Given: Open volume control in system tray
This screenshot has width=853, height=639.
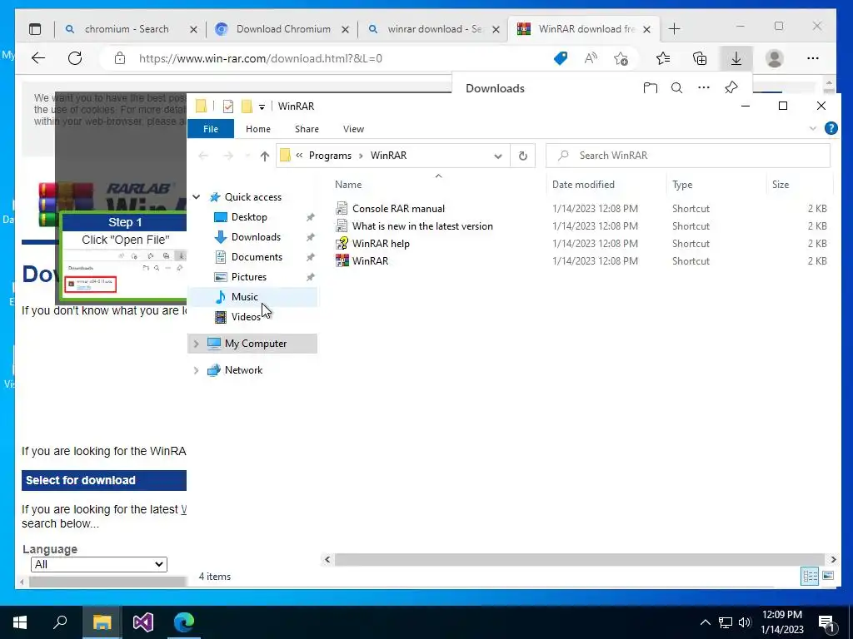Looking at the screenshot, I should (744, 622).
